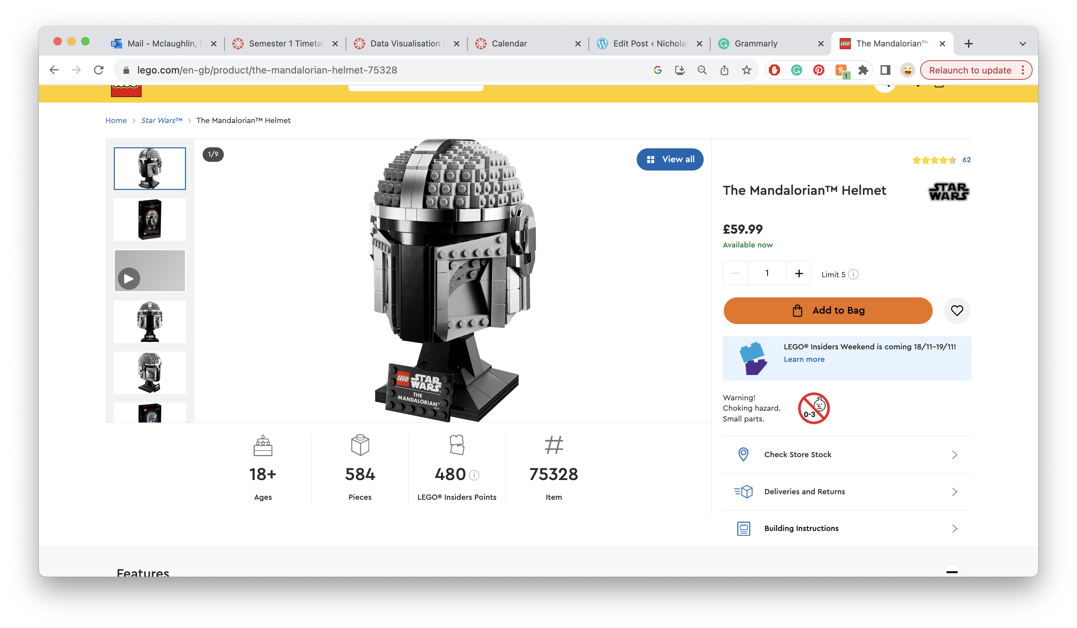Play the product video thumbnail
Viewport: 1077px width, 628px height.
[x=129, y=279]
